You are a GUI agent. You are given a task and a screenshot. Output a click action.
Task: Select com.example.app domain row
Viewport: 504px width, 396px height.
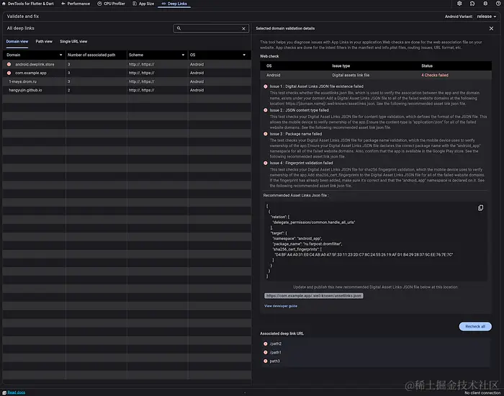127,73
